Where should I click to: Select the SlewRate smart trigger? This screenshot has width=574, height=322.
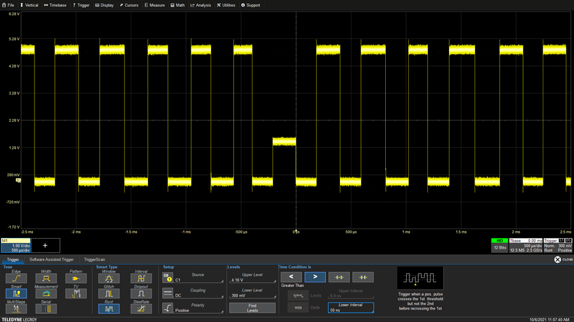[141, 309]
